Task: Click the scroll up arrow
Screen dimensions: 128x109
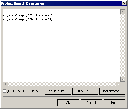Action: point(123,12)
